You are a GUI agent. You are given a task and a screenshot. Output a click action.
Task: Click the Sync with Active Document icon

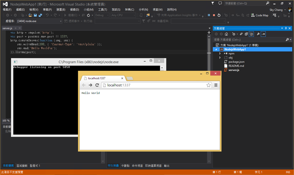[x=241, y=34]
